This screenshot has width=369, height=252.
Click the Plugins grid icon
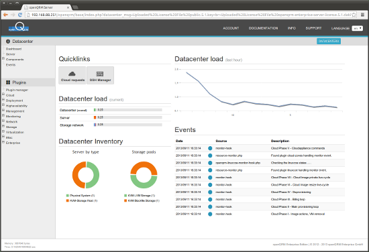coord(8,82)
